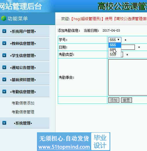Expand the 系统用户管理 menu section
147x151 pixels.
point(23,31)
